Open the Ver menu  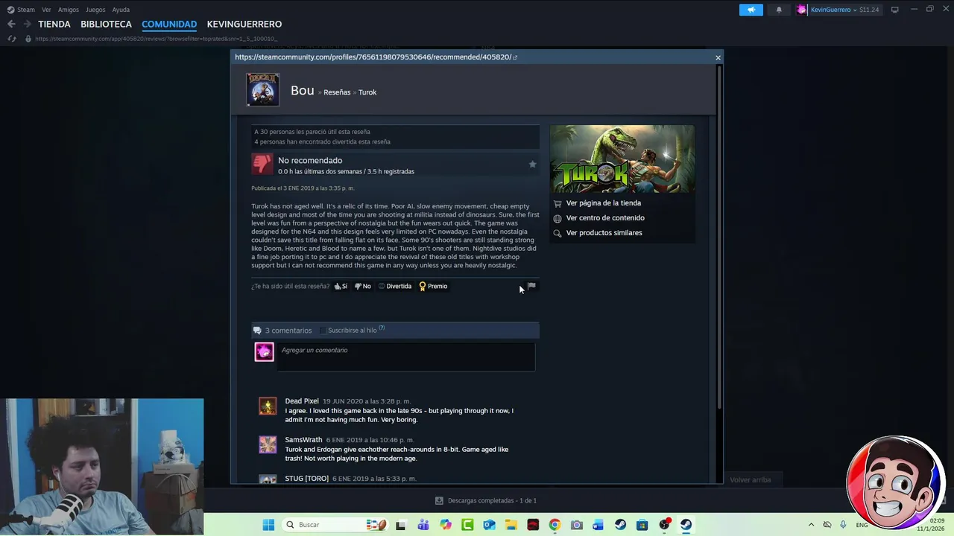pos(46,10)
